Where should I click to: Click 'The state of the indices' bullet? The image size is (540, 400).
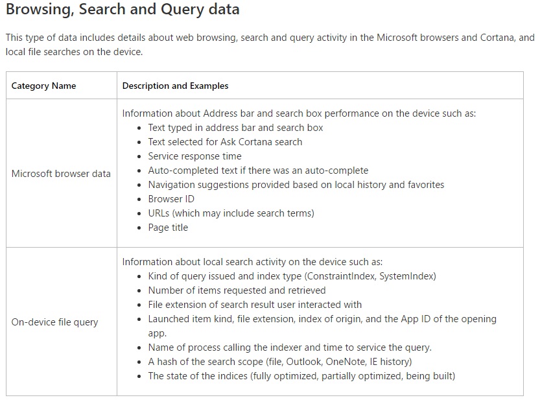coord(301,376)
